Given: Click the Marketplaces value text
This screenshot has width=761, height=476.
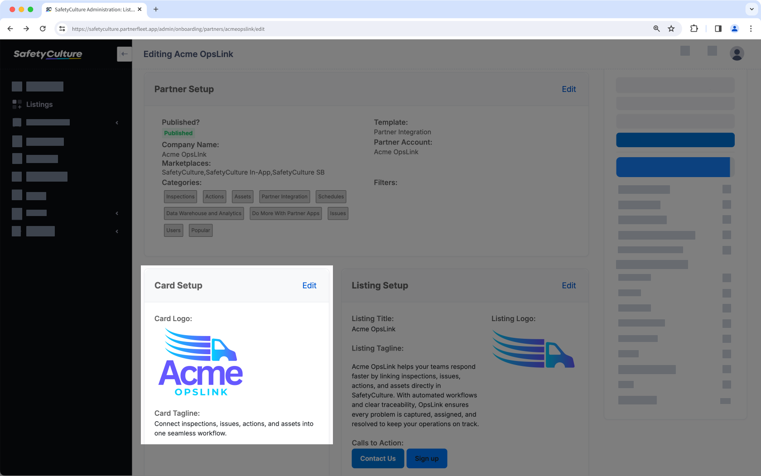Looking at the screenshot, I should pyautogui.click(x=243, y=173).
